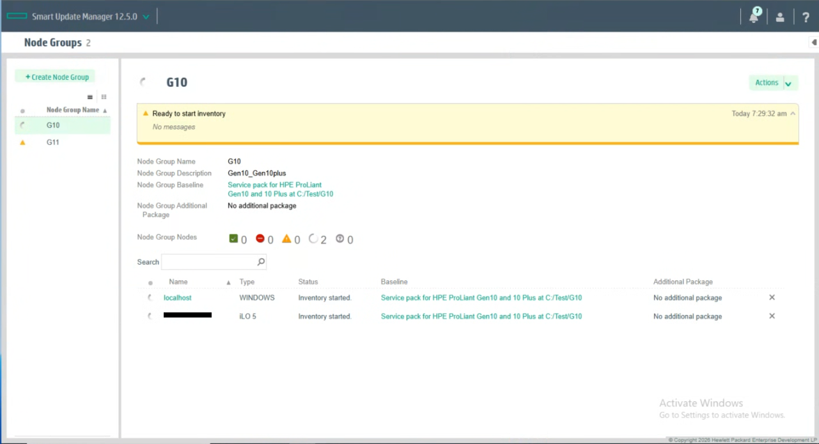Click the G10 spinner status icon in list
Image resolution: width=819 pixels, height=444 pixels.
(22, 125)
